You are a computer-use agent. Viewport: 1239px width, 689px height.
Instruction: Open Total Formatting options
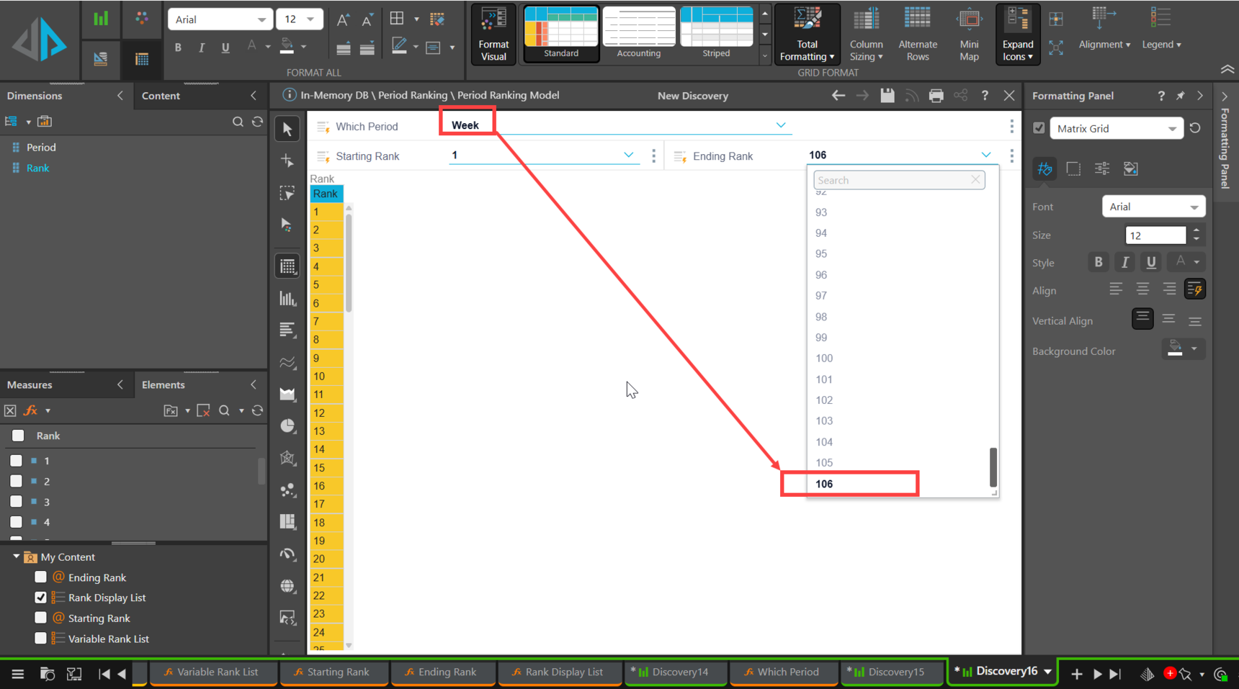807,35
